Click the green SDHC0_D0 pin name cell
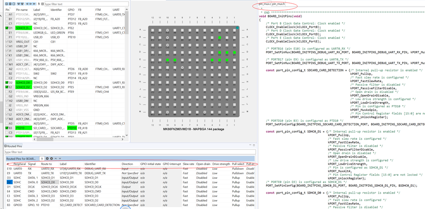425x209 pixels. click(23, 82)
